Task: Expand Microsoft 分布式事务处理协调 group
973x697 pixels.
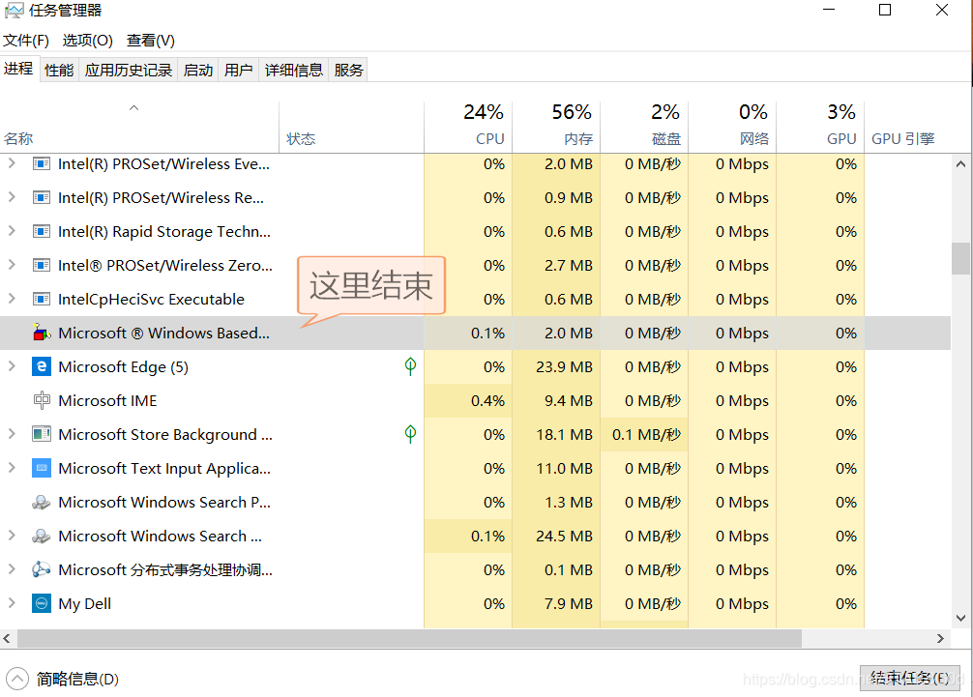Action: click(x=12, y=569)
